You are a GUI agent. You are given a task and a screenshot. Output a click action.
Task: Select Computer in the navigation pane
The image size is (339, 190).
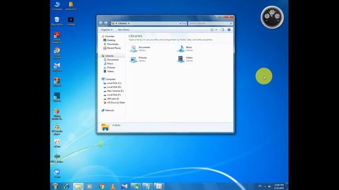(x=109, y=79)
